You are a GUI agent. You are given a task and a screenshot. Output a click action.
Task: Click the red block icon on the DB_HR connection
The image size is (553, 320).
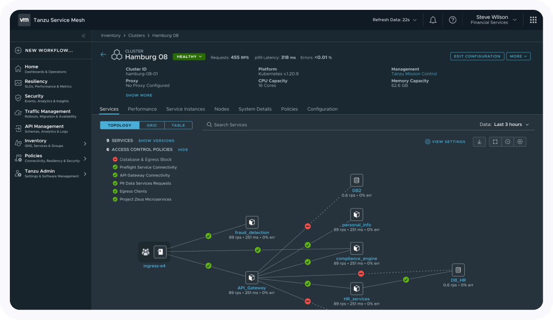[x=361, y=273]
